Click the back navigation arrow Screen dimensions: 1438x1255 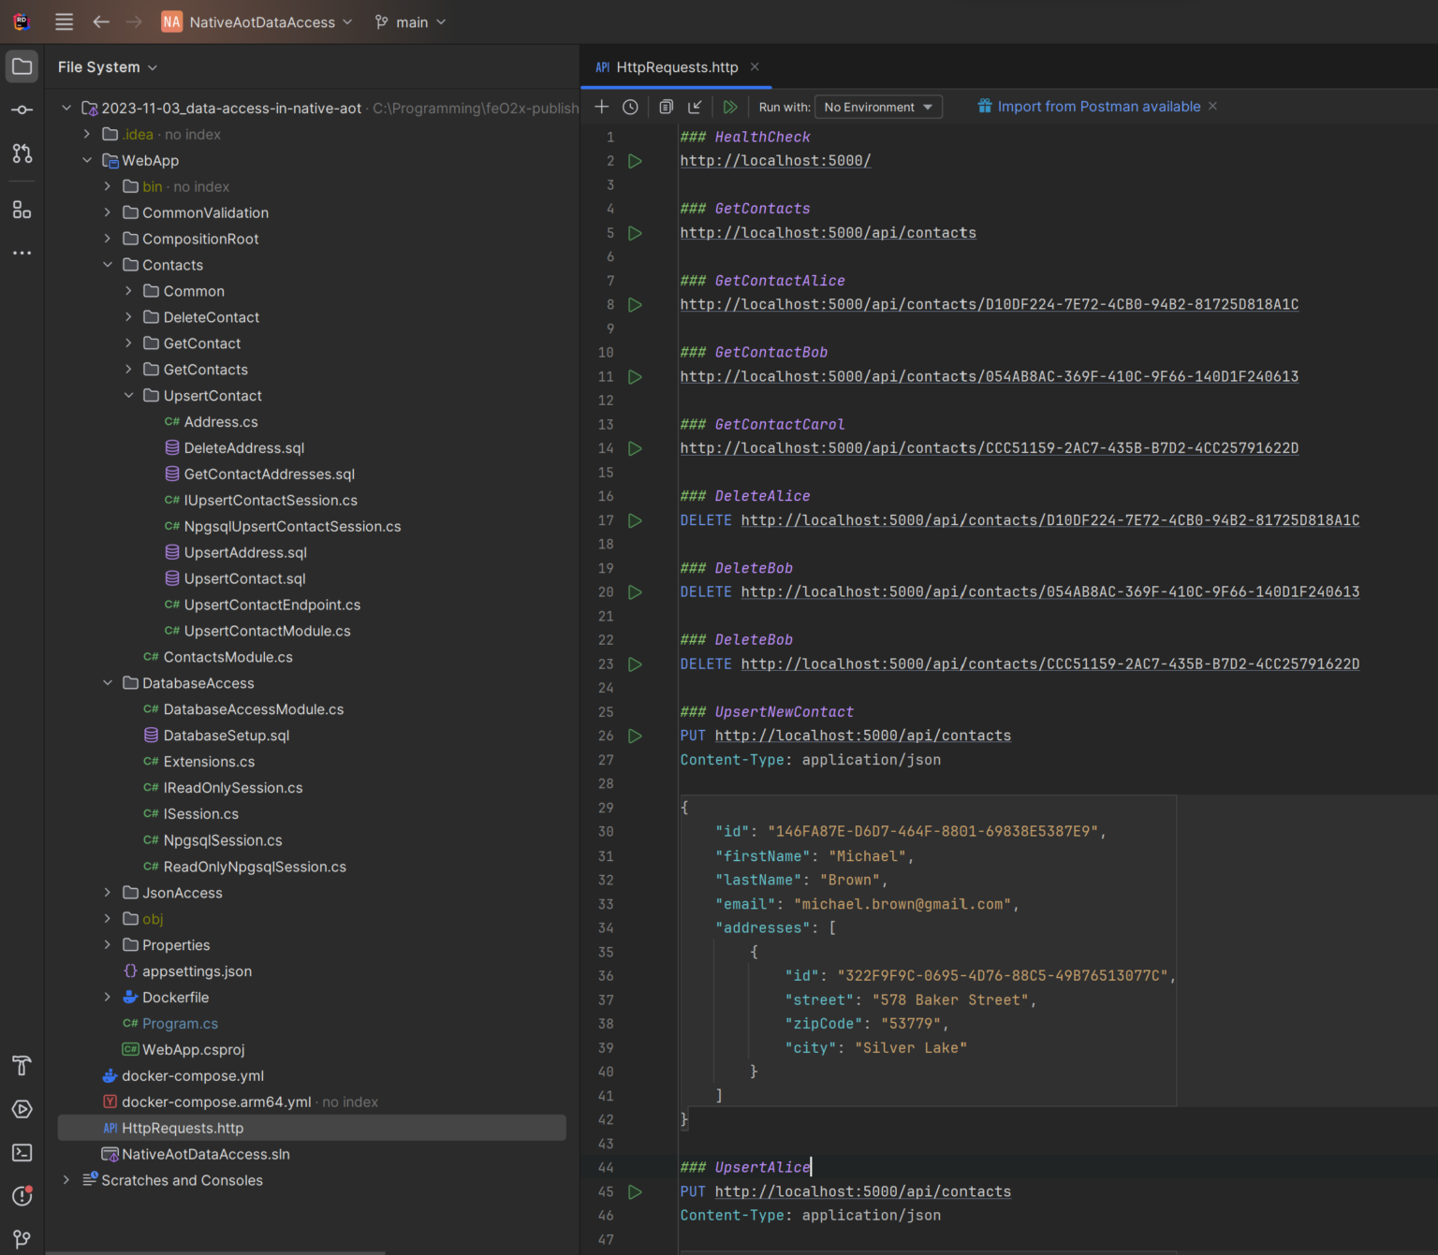(x=101, y=22)
